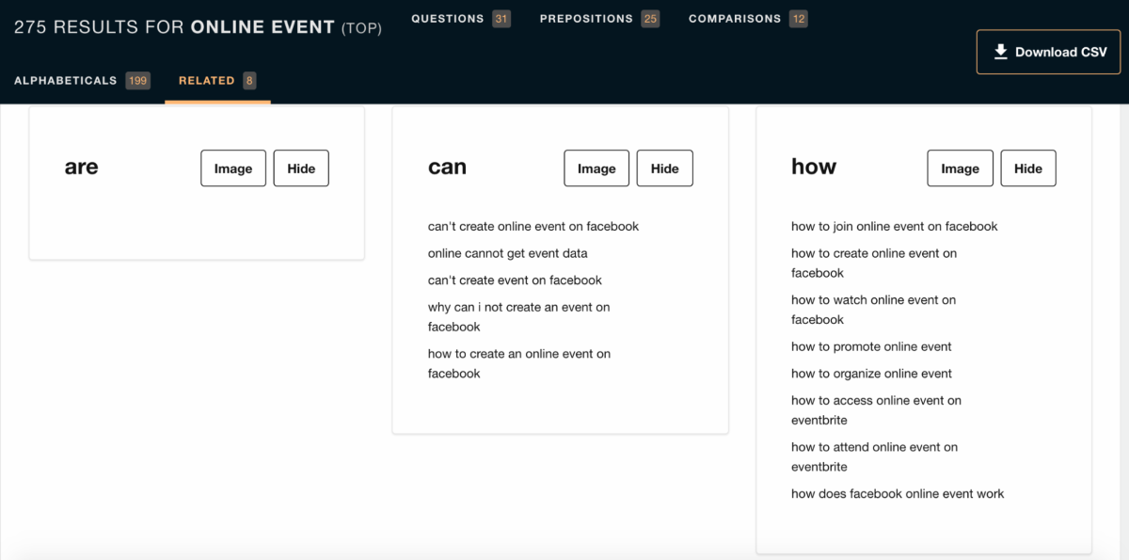1129x560 pixels.
Task: Click Image button in the 'can' card
Action: point(596,168)
